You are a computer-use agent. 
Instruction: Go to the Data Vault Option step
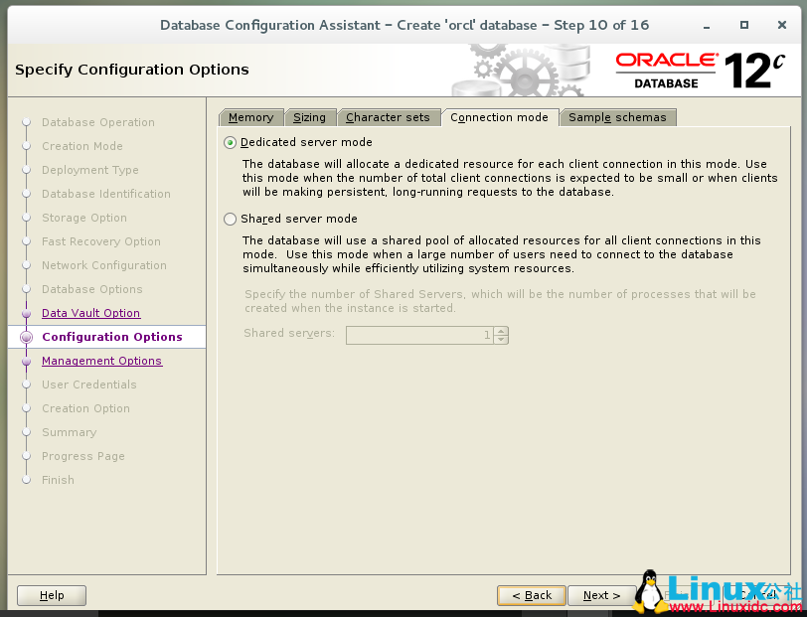pos(90,313)
